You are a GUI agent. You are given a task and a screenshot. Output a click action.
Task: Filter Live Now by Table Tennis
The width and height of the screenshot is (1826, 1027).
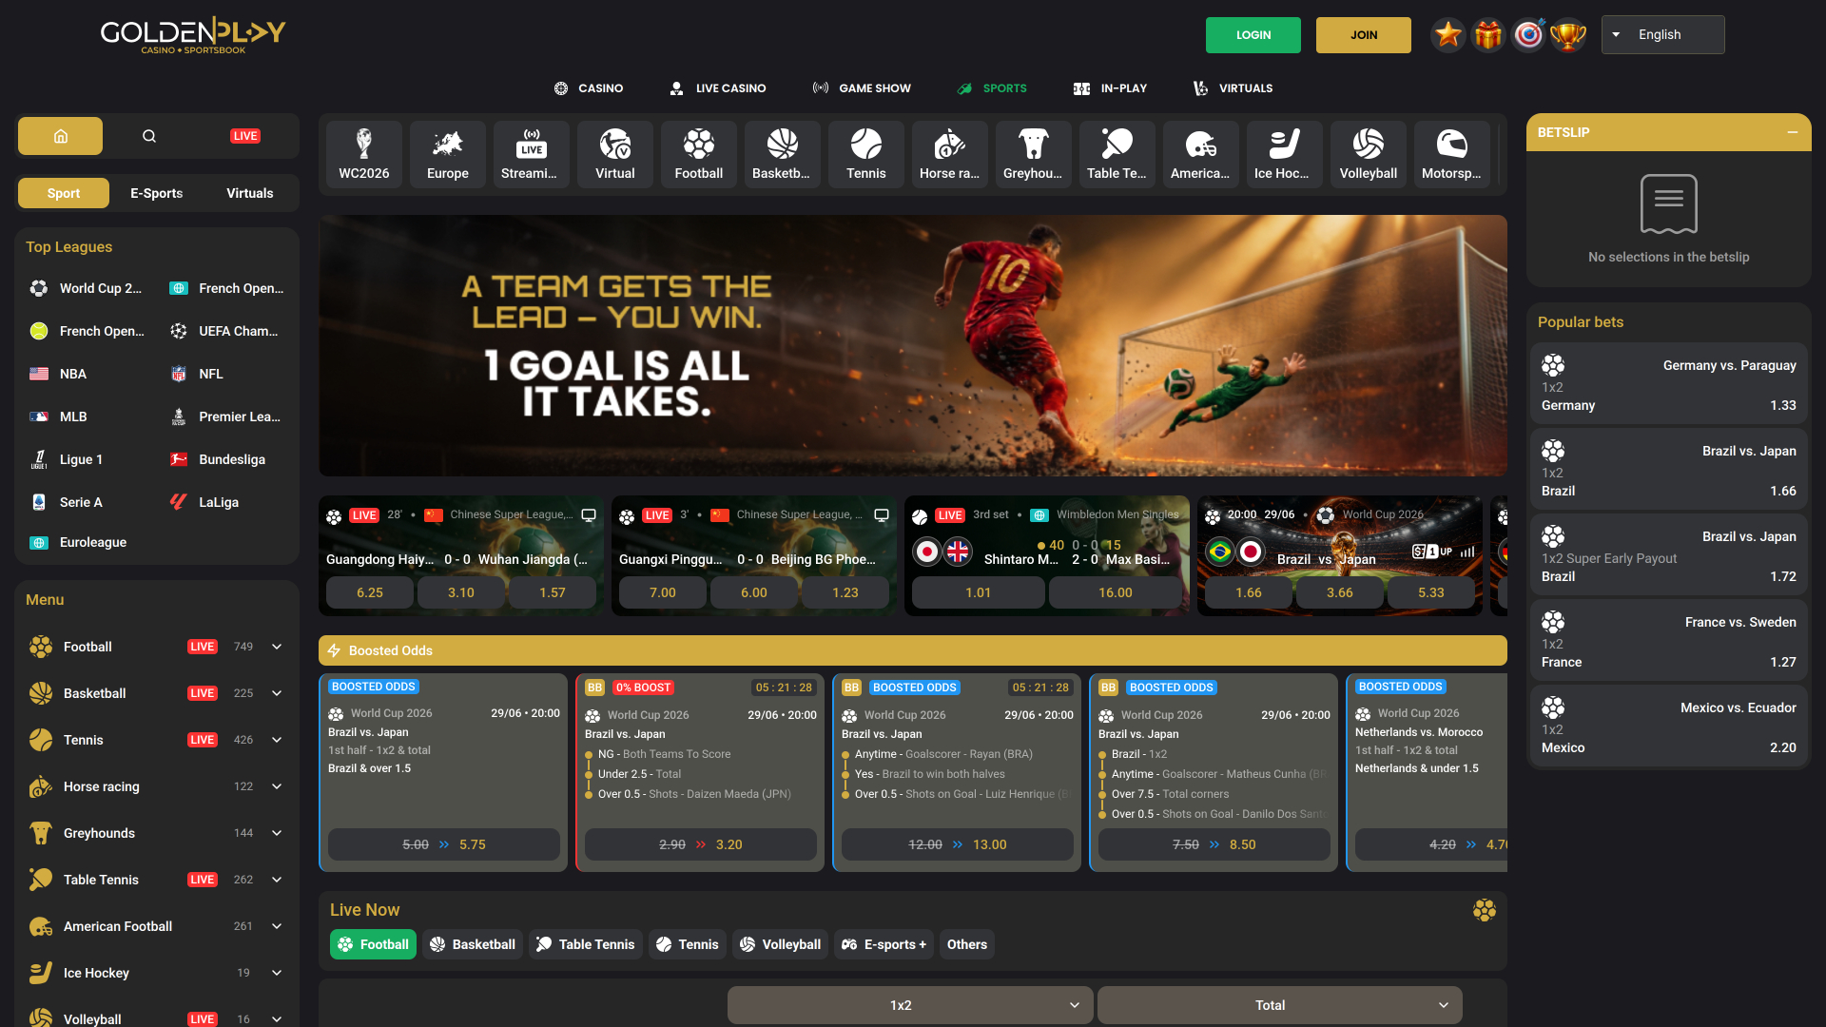pos(586,944)
